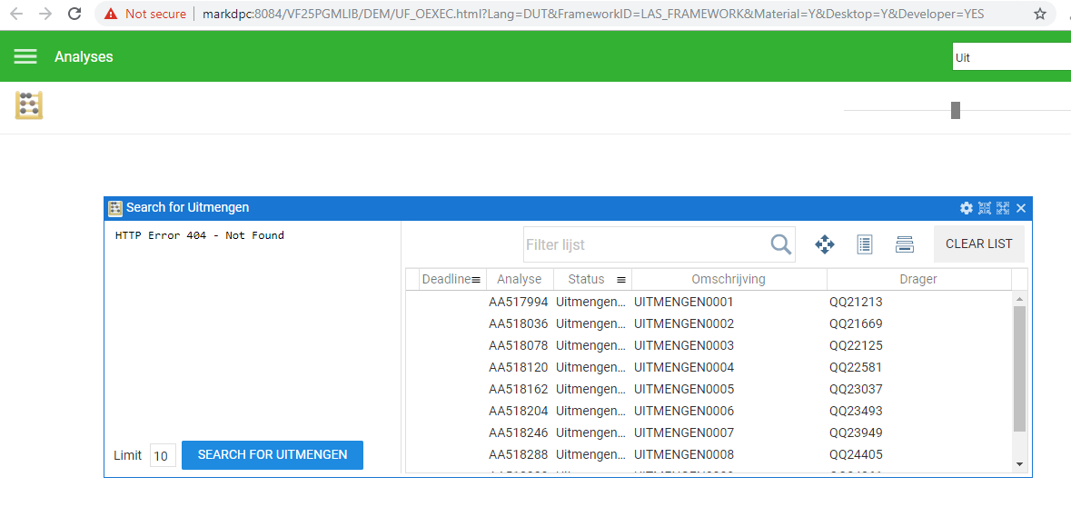Sort by Analyse column header
1071x527 pixels.
519,280
